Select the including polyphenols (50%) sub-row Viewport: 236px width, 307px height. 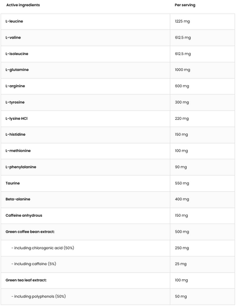(x=117, y=296)
